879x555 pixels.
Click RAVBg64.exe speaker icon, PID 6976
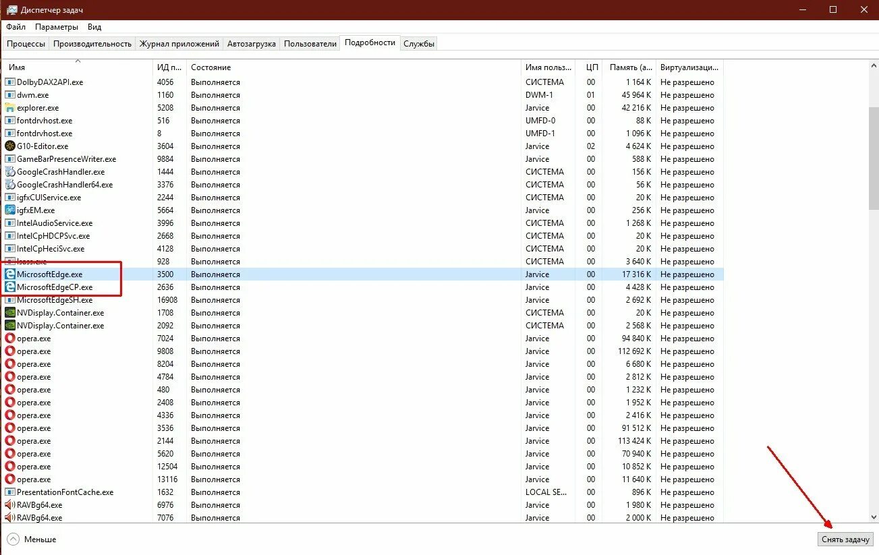(10, 505)
